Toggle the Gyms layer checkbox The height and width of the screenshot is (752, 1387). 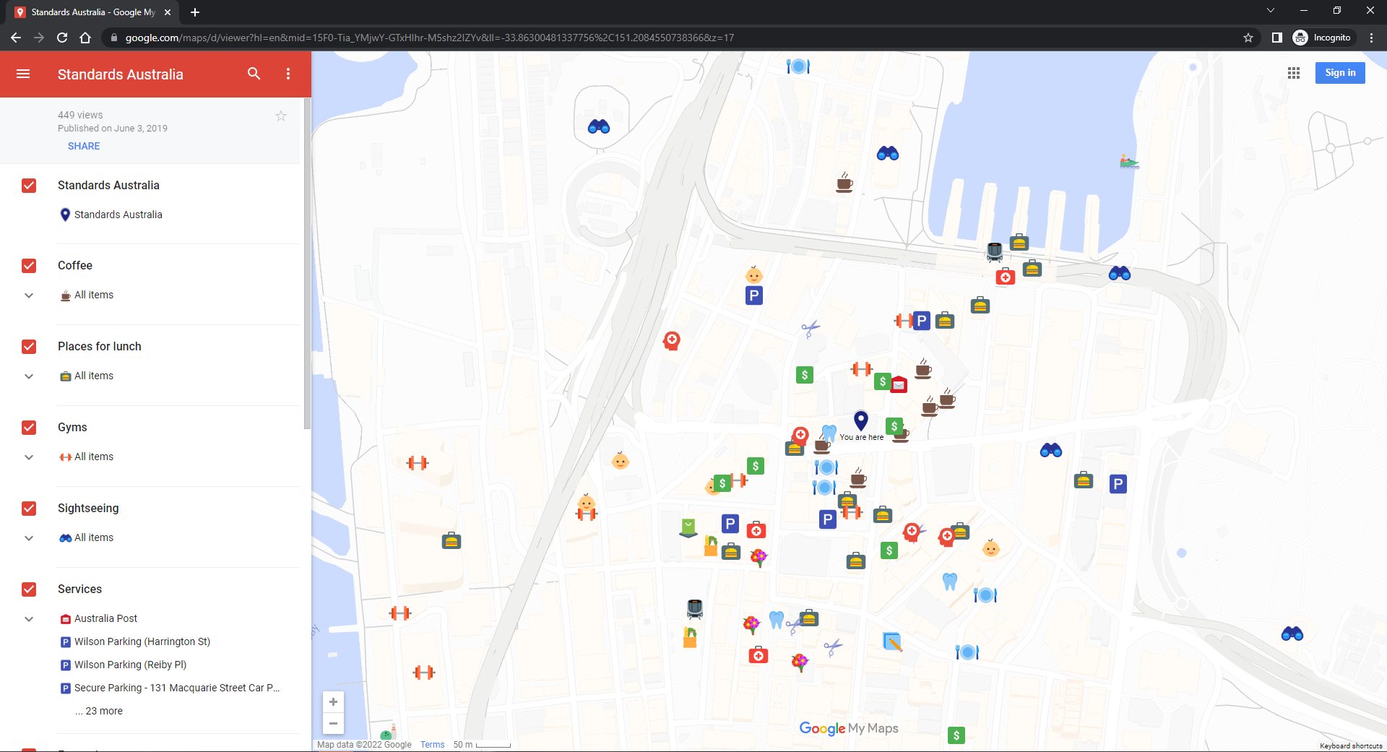point(29,428)
